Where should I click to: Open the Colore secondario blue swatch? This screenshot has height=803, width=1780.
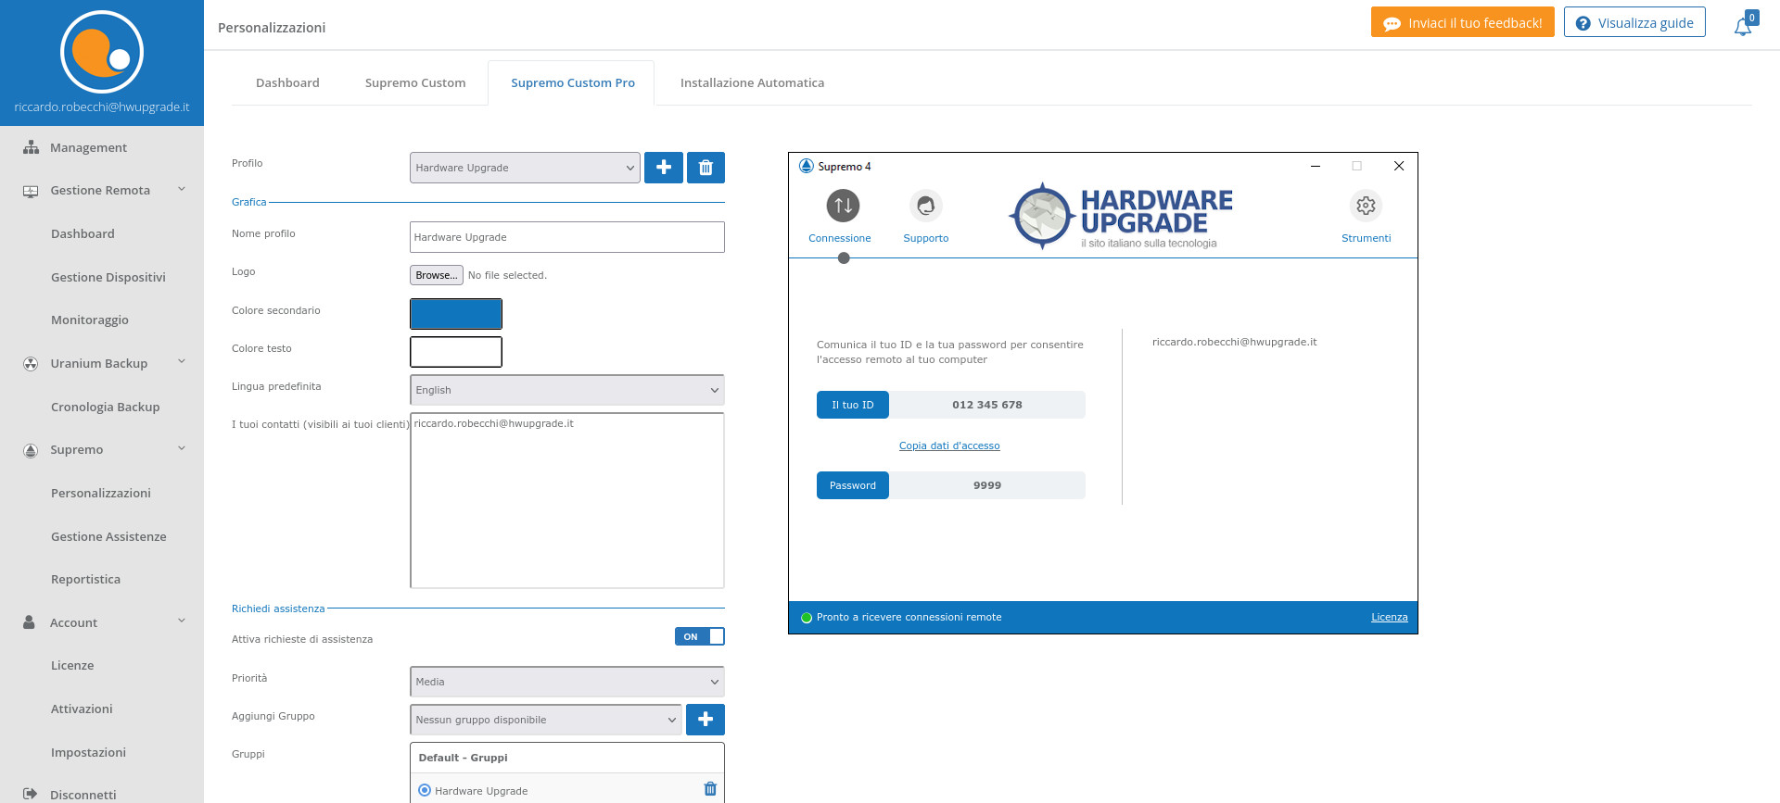[456, 314]
